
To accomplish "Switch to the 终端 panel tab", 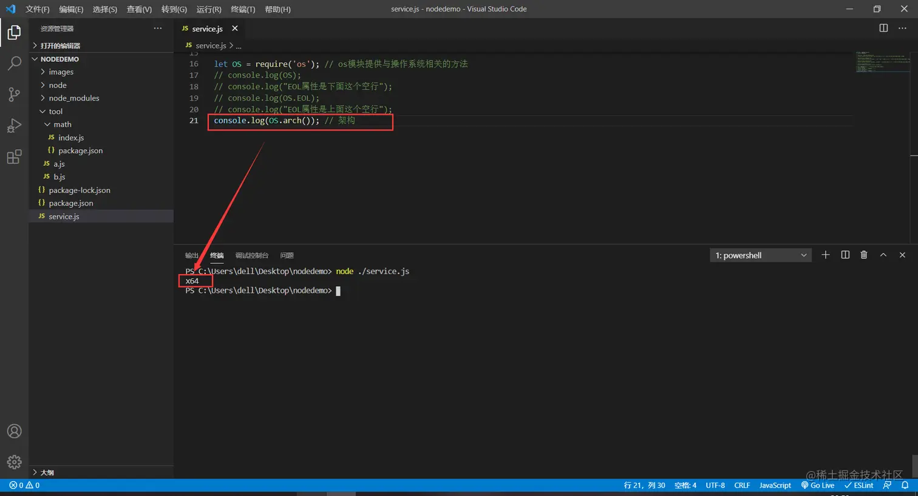I will [x=217, y=255].
